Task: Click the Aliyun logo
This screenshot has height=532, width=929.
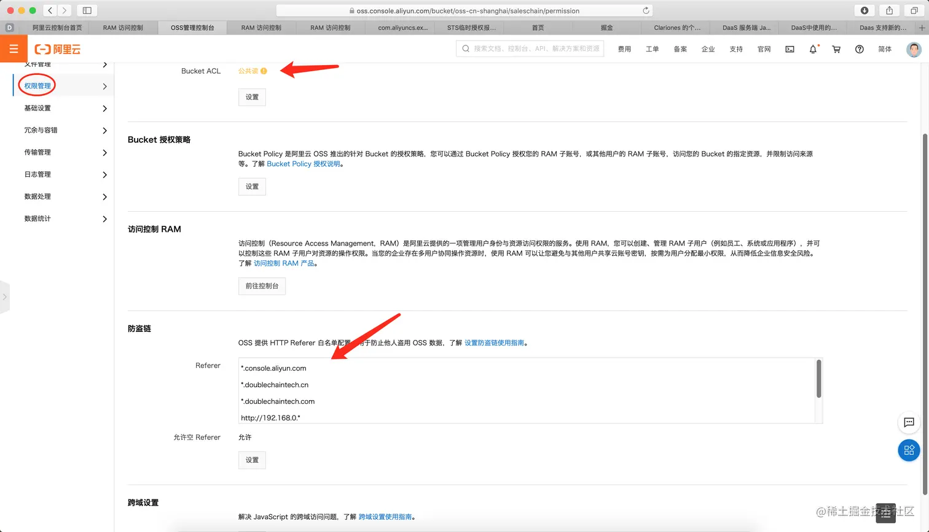Action: point(58,49)
